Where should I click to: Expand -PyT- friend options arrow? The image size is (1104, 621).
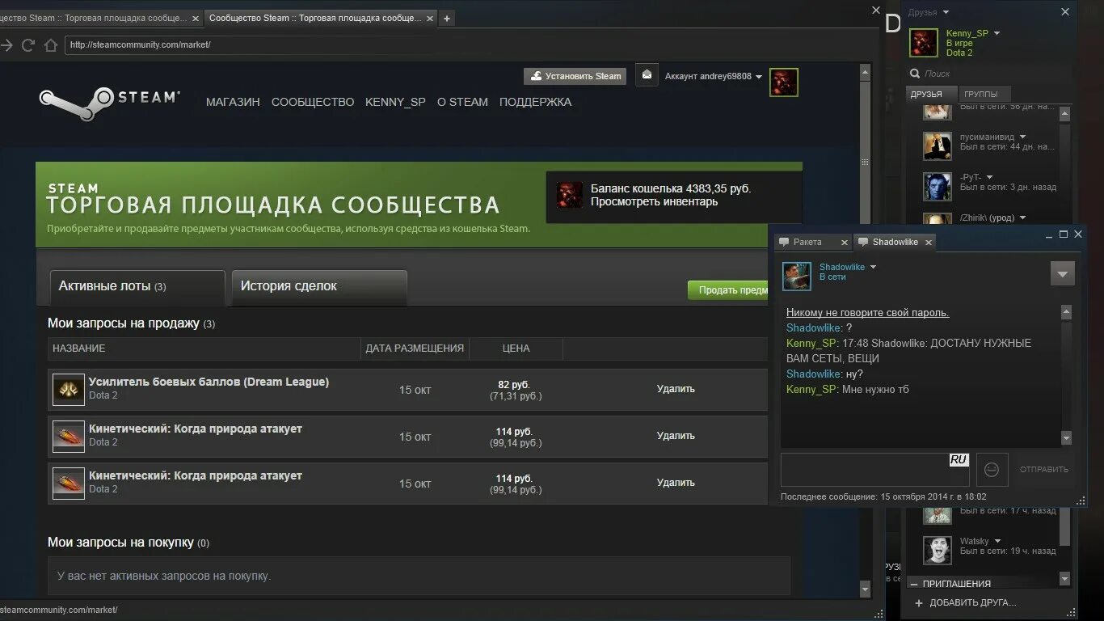click(x=989, y=177)
